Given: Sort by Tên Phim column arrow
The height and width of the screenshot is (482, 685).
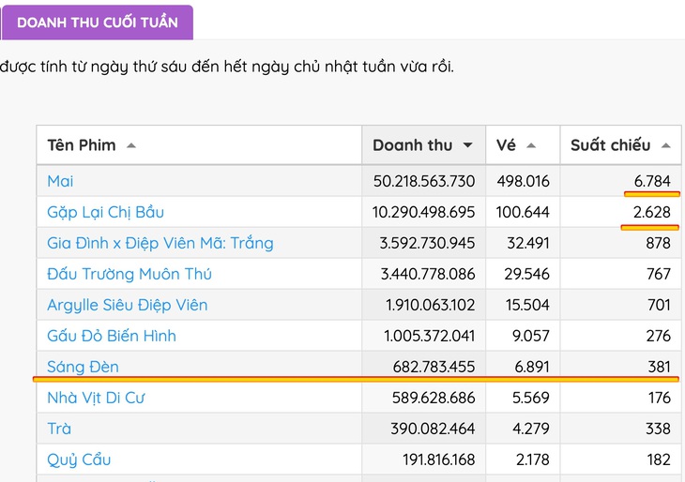Looking at the screenshot, I should [x=130, y=145].
